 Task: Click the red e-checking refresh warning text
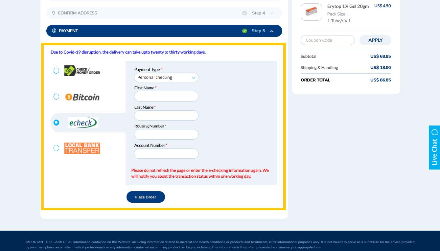point(200,173)
